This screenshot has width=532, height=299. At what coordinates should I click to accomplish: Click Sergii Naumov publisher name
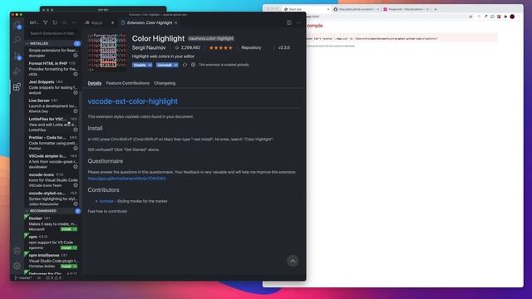click(x=149, y=48)
